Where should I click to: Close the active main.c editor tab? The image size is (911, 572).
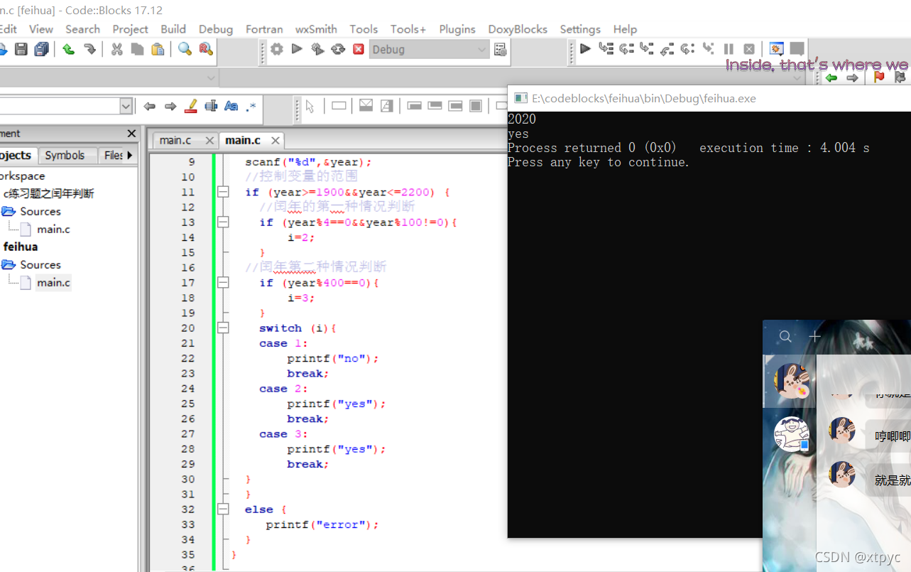point(276,140)
